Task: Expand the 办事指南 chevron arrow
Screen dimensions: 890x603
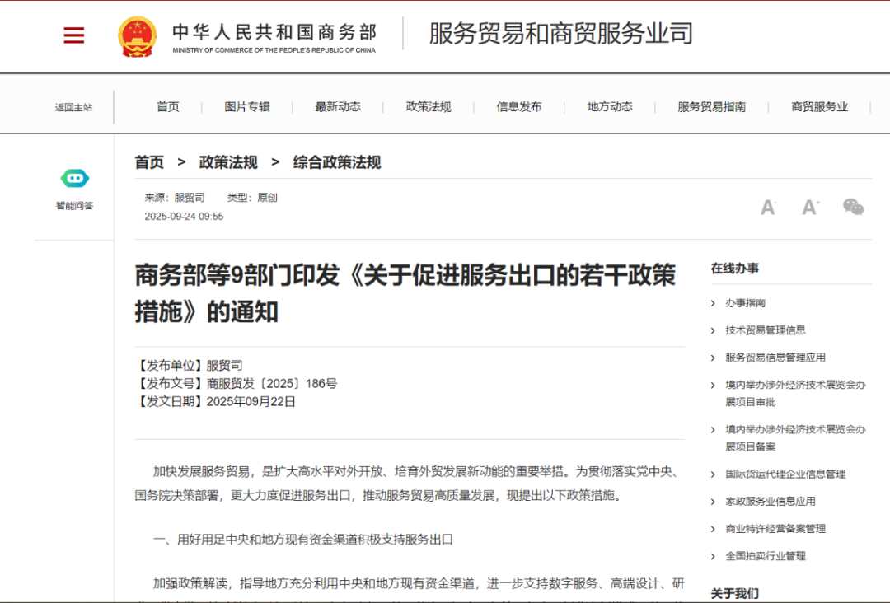Action: tap(714, 302)
